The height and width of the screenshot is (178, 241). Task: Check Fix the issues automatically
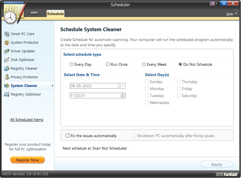pyautogui.click(x=68, y=136)
